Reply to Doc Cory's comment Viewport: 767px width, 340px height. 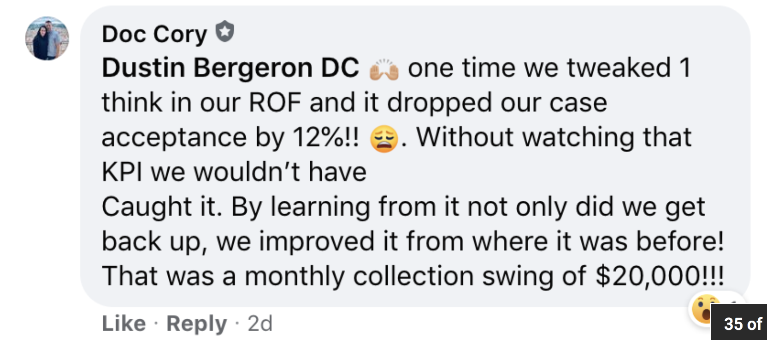point(196,324)
